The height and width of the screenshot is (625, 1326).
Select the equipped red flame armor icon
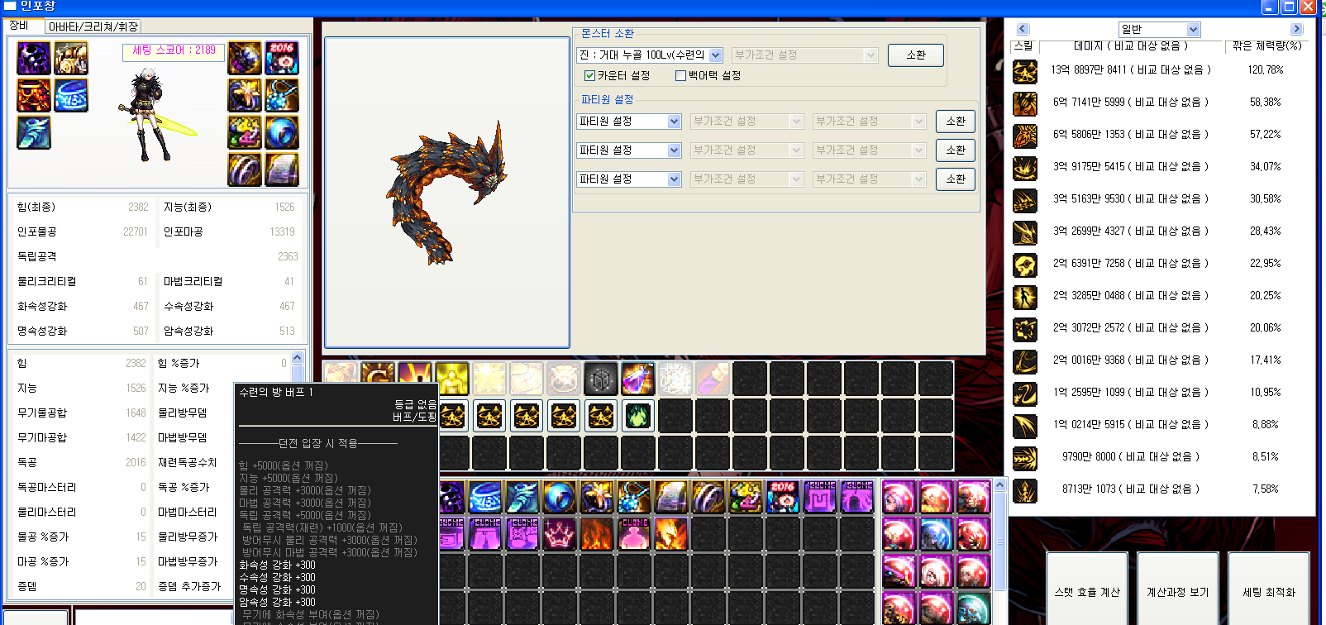[34, 96]
